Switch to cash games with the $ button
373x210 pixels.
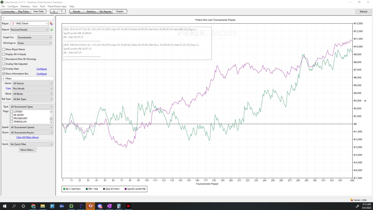click(54, 12)
